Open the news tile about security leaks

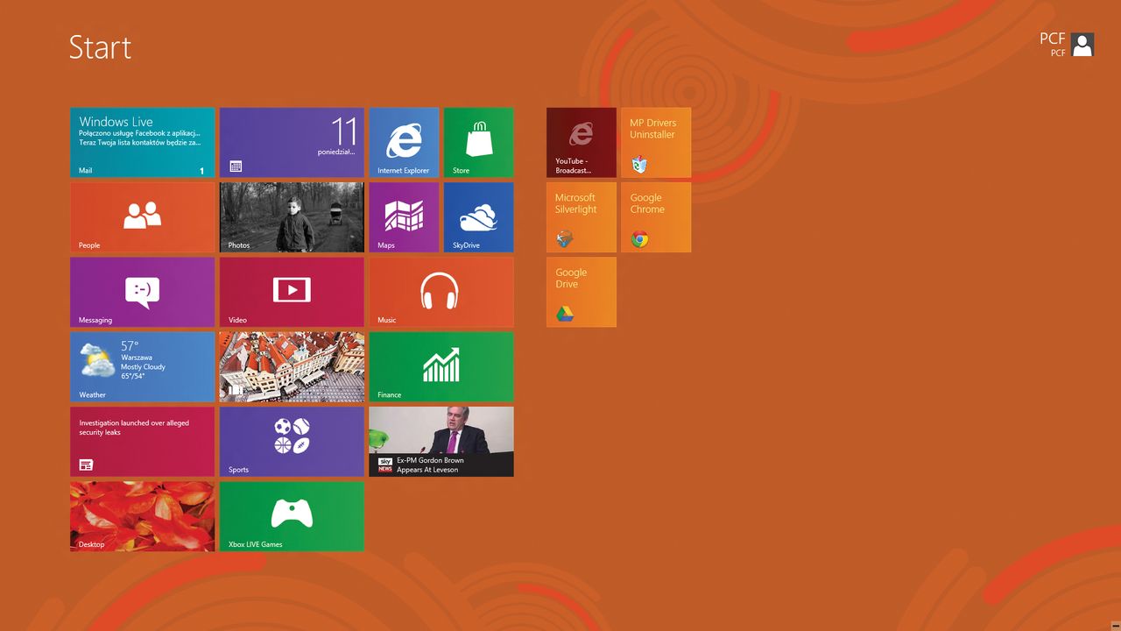[x=143, y=442]
